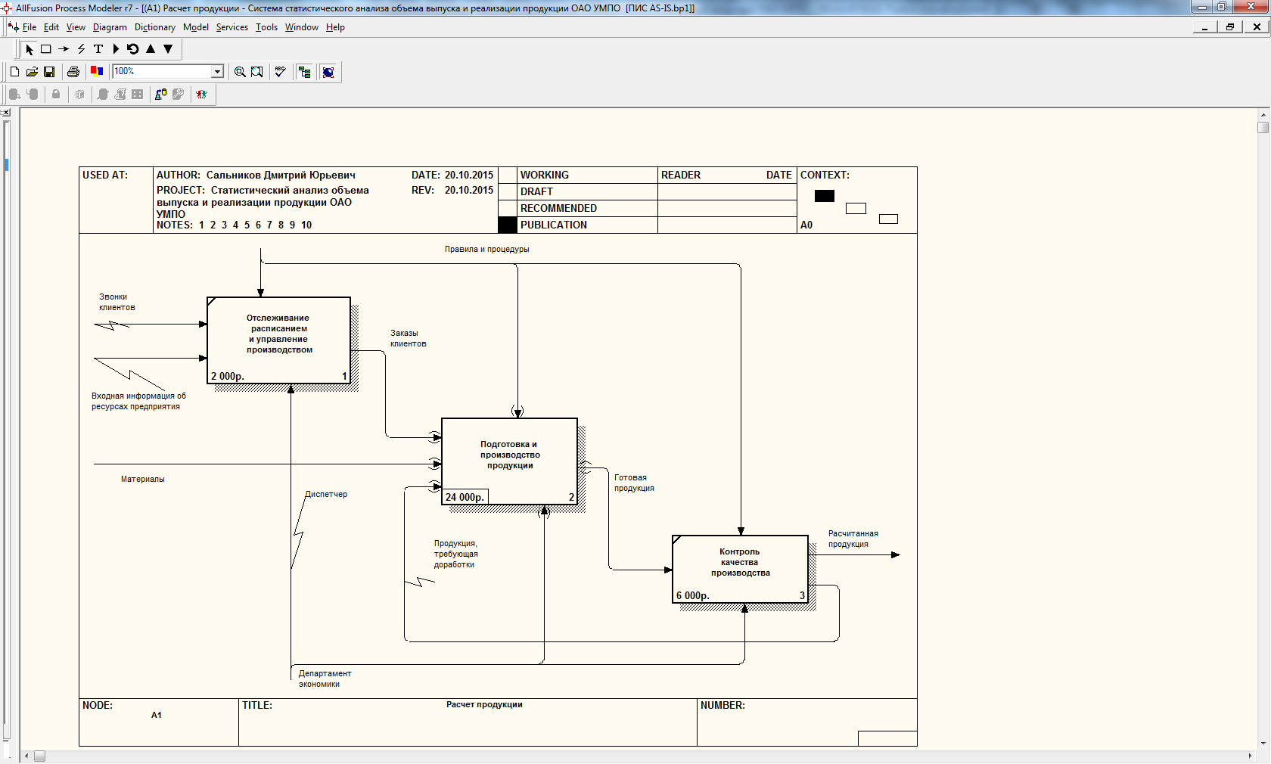Viewport: 1271px width, 764px height.
Task: Save the model with floppy icon
Action: pyautogui.click(x=49, y=72)
